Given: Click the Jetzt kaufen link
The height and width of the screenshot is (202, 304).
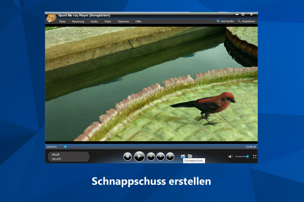Looking at the screenshot, I should [227, 21].
